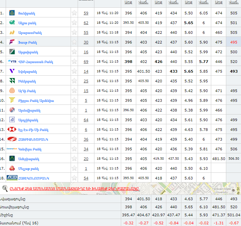Star the Արդշինբանկ row
The height and width of the screenshot is (226, 241).
(x=74, y=120)
